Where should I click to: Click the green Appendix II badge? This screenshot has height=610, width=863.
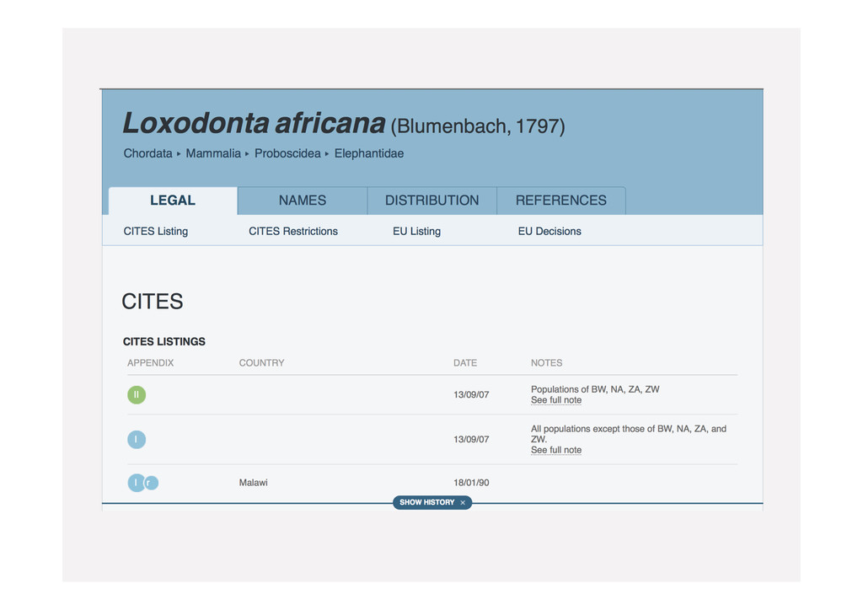coord(137,394)
